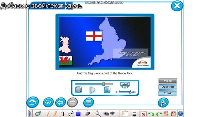Click the second floppy disk save-as icon

[174, 114]
